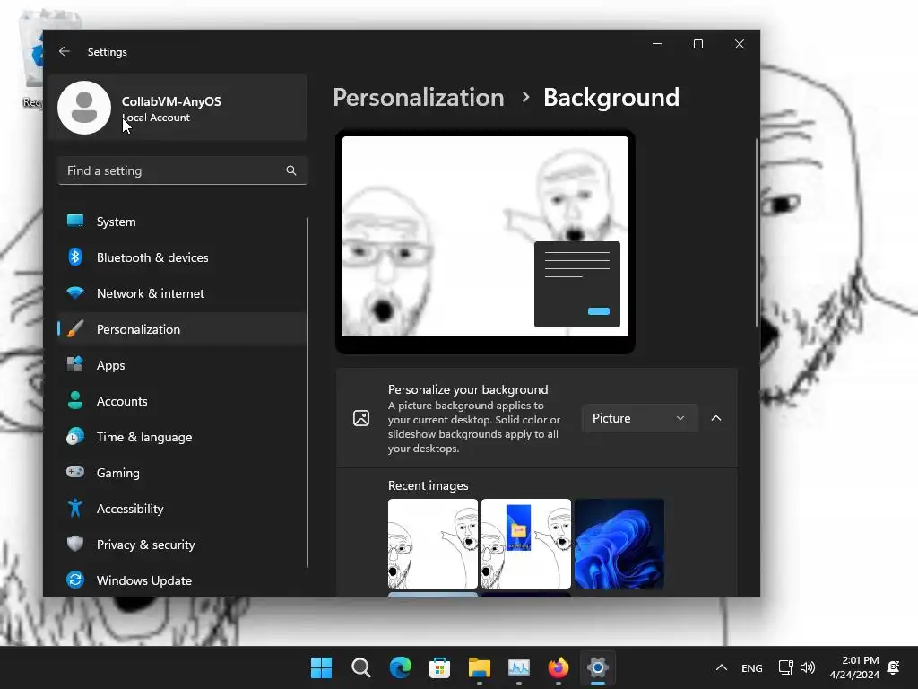Click the paintbrush Personalization icon
This screenshot has width=918, height=689.
coord(75,328)
